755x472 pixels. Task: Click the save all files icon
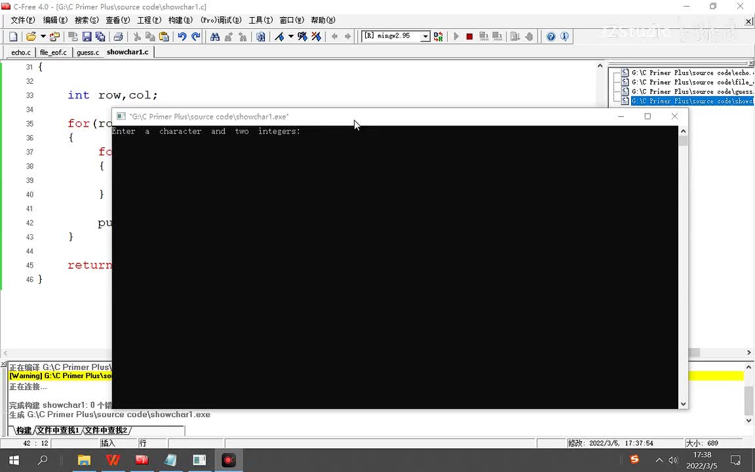pyautogui.click(x=100, y=36)
